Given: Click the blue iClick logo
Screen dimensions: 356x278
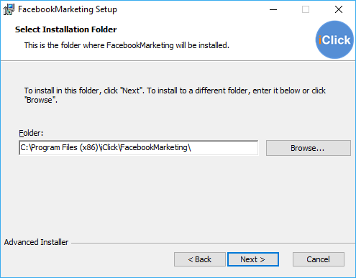Looking at the screenshot, I should coord(334,40).
